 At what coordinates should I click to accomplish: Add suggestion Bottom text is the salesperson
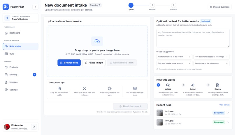pyautogui.click(x=211, y=63)
